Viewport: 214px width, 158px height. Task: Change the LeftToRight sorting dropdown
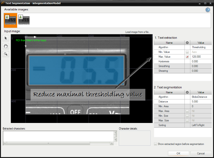201,125
